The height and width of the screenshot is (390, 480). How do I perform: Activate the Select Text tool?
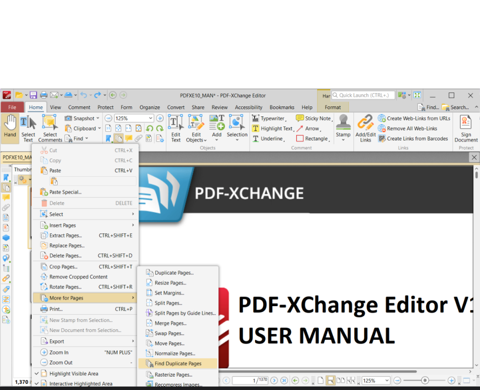click(x=28, y=128)
